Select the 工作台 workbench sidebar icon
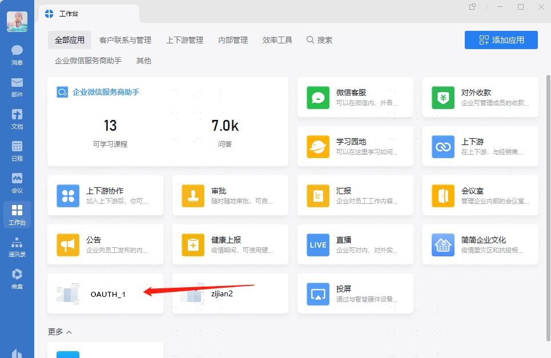The width and height of the screenshot is (551, 358). click(x=17, y=215)
